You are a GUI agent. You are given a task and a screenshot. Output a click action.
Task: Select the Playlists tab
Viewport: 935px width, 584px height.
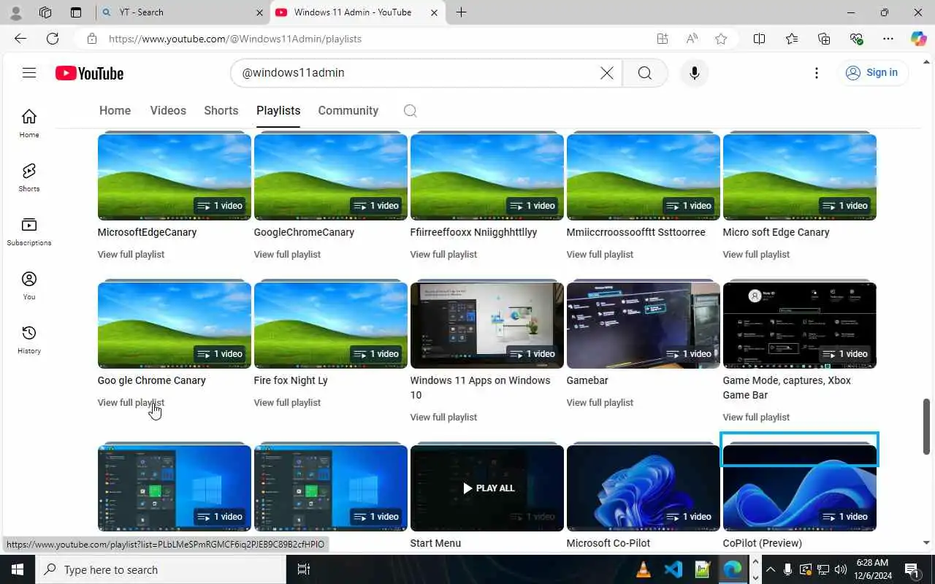point(278,110)
